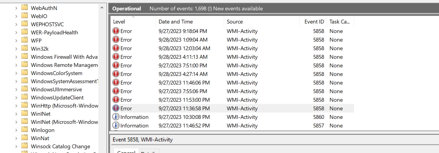Sort events by the Source column header

[261, 21]
